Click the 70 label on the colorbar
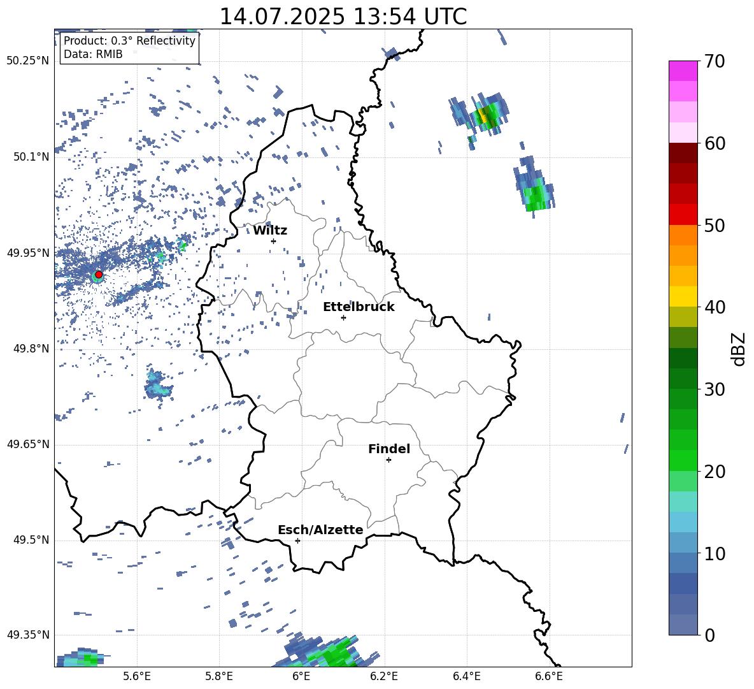Screen dimensions: 754x689 (x=715, y=61)
